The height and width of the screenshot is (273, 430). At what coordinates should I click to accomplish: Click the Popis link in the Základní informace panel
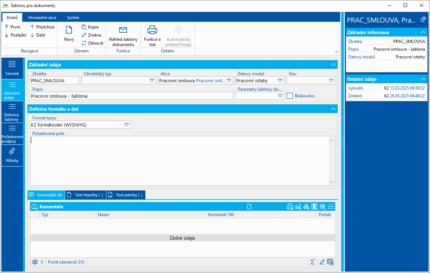point(353,49)
